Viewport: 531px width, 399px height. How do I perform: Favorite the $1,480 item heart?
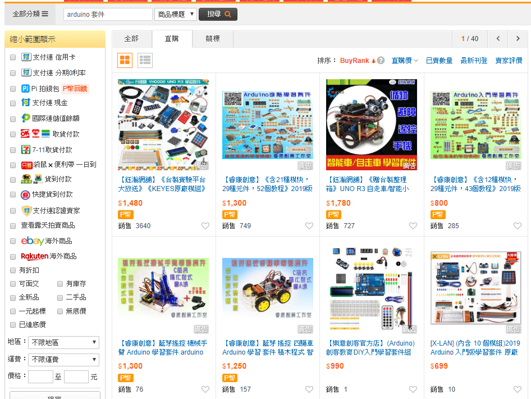point(205,226)
